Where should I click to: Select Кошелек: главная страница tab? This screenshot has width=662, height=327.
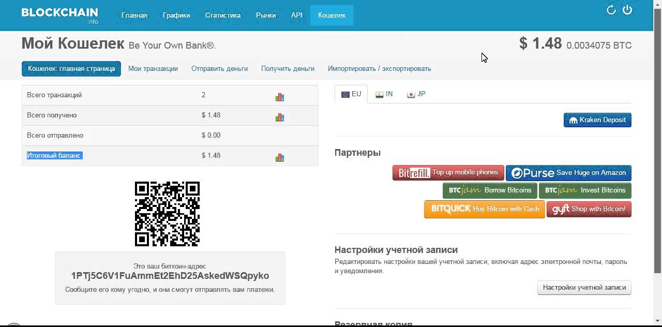coord(71,69)
